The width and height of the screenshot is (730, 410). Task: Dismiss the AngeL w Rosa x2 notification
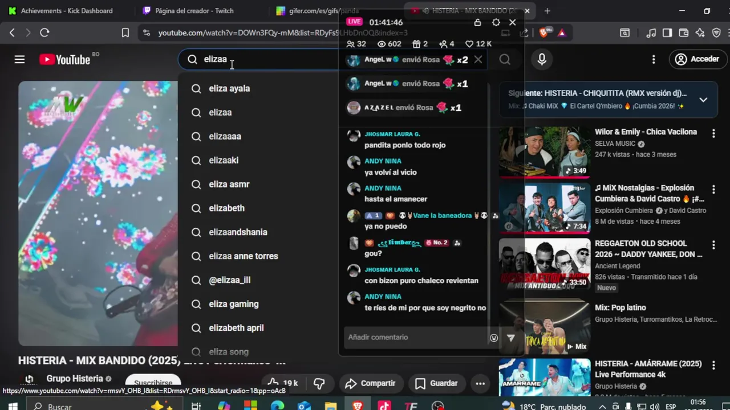[x=478, y=59]
